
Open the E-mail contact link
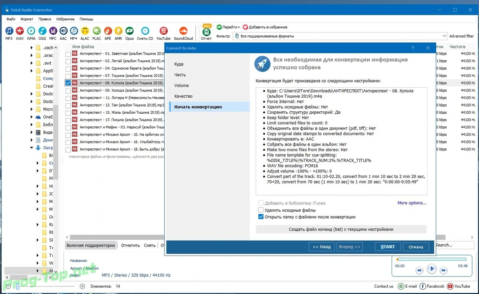pyautogui.click(x=407, y=286)
